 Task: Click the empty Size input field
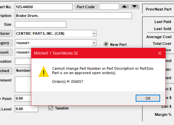[41, 24]
